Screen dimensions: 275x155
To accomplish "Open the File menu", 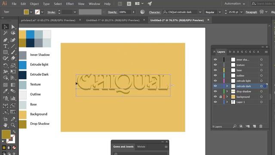I will [x=14, y=4].
